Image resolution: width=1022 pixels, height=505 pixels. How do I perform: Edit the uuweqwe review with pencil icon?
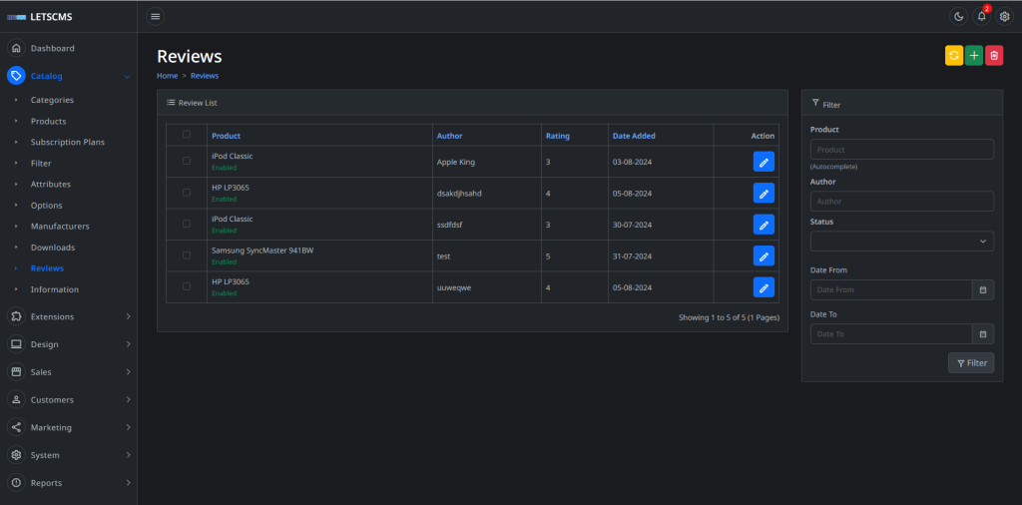[764, 286]
